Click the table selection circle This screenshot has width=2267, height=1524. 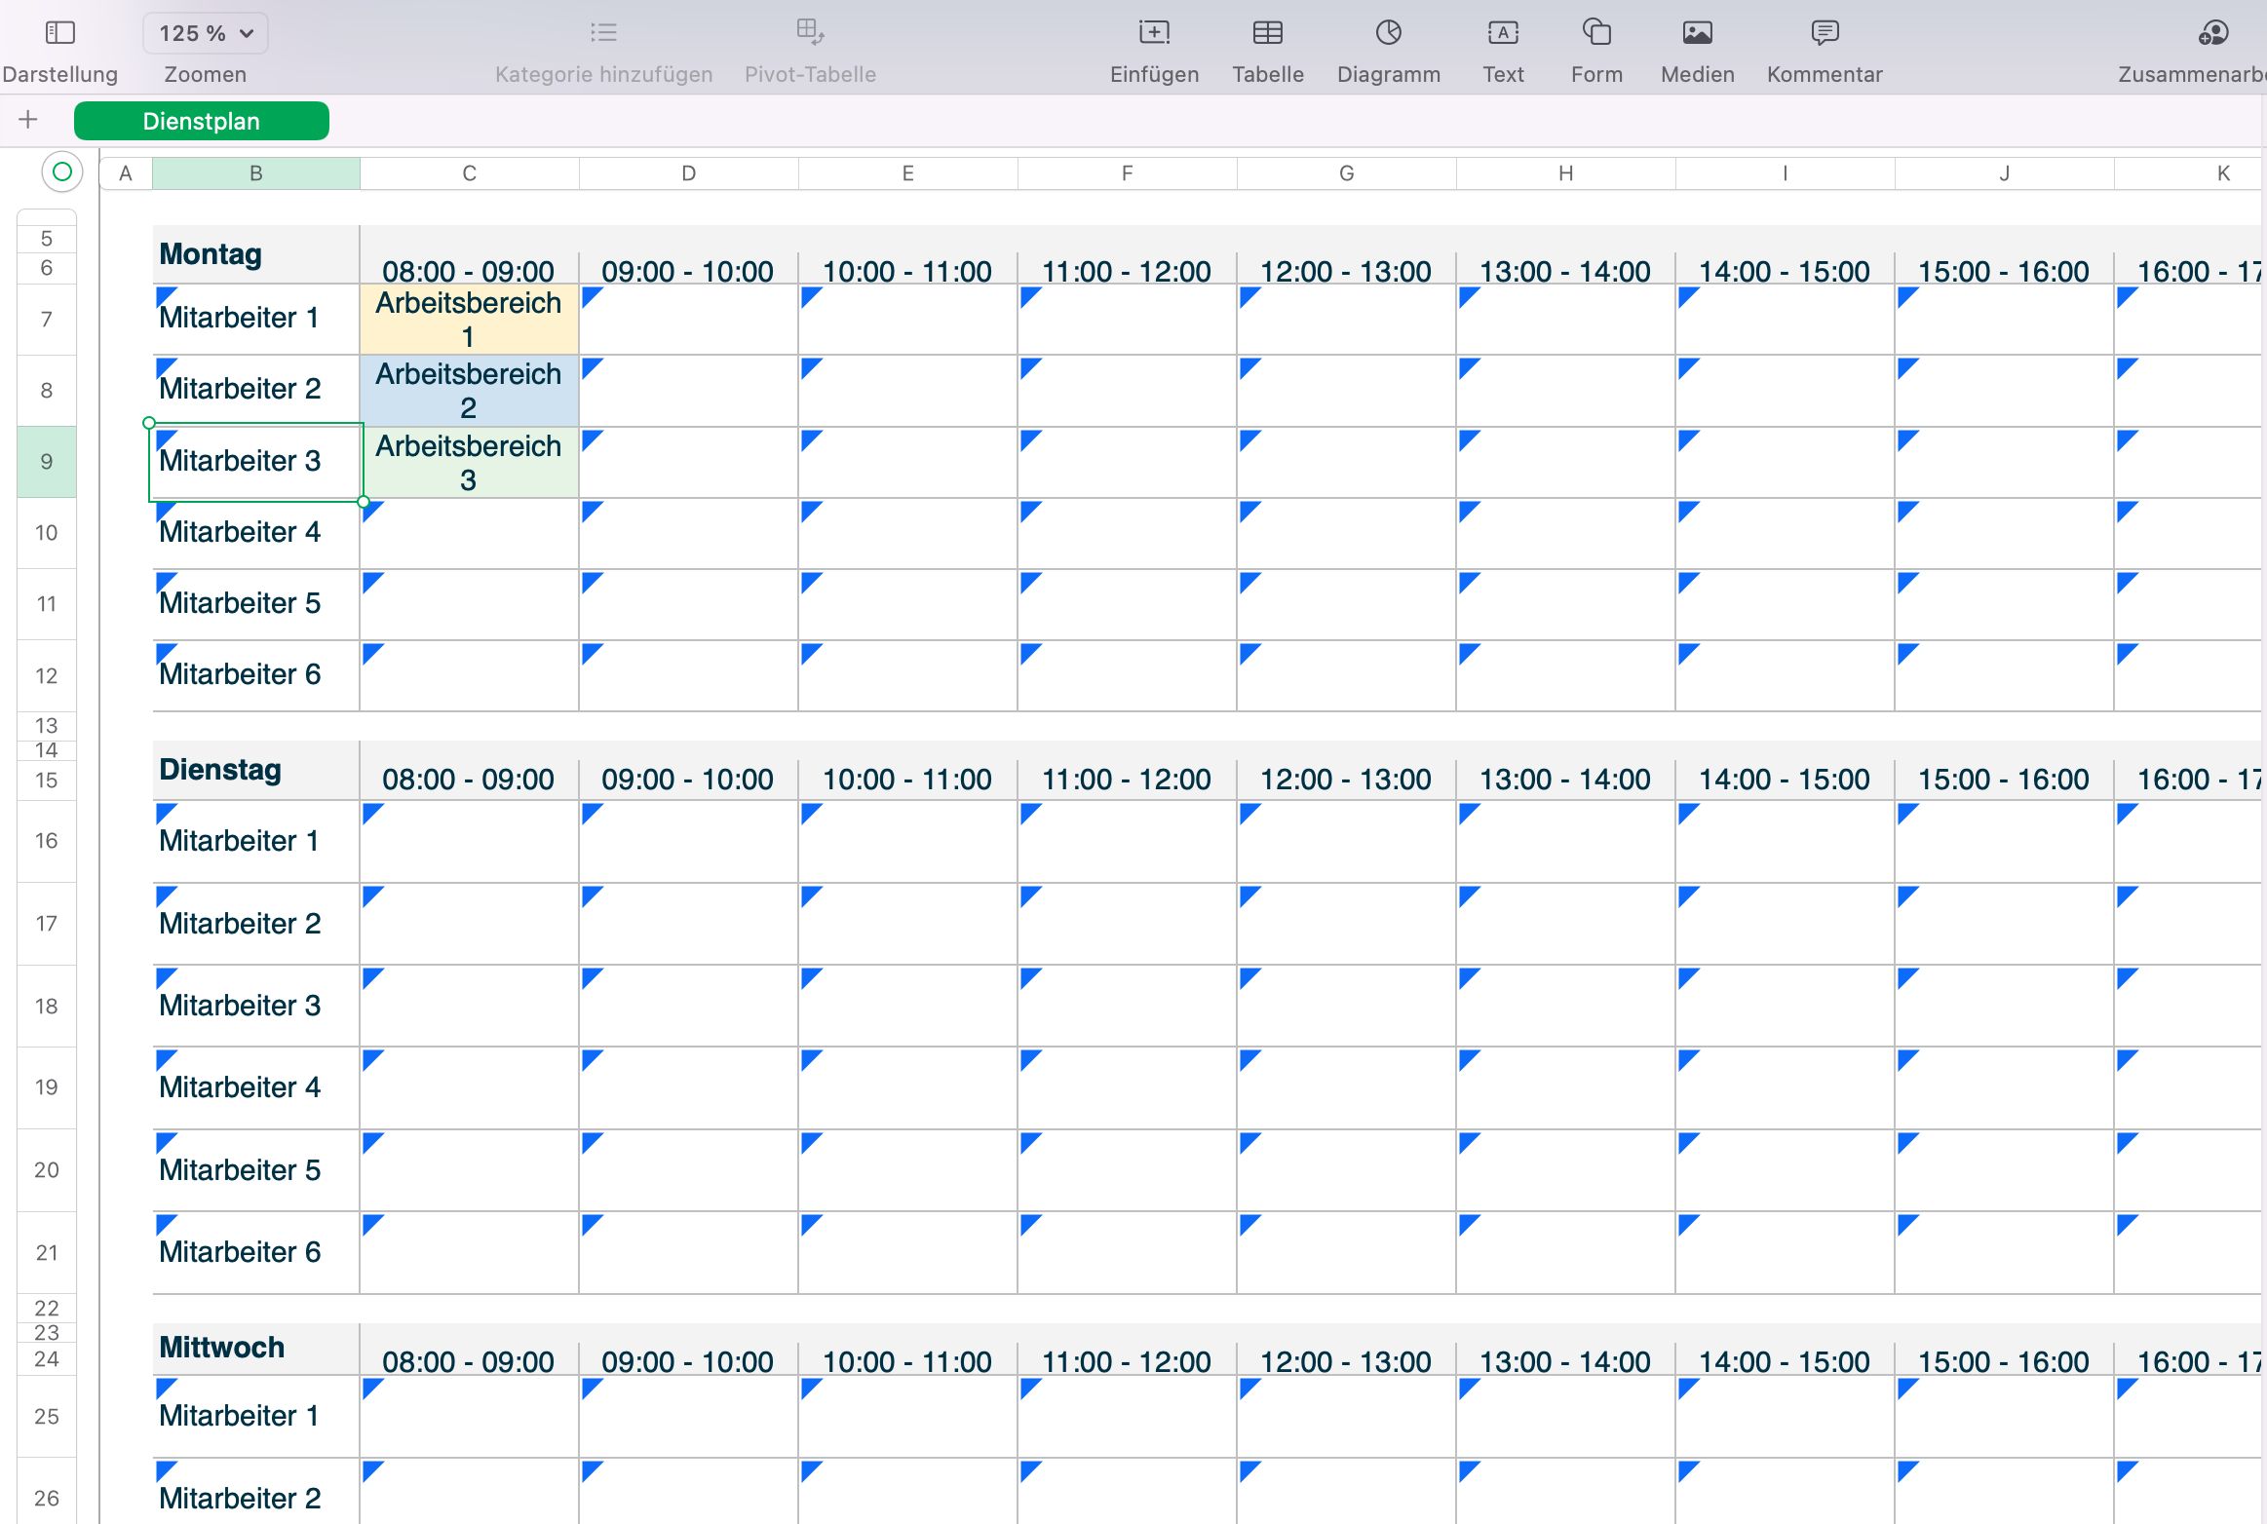coord(61,172)
